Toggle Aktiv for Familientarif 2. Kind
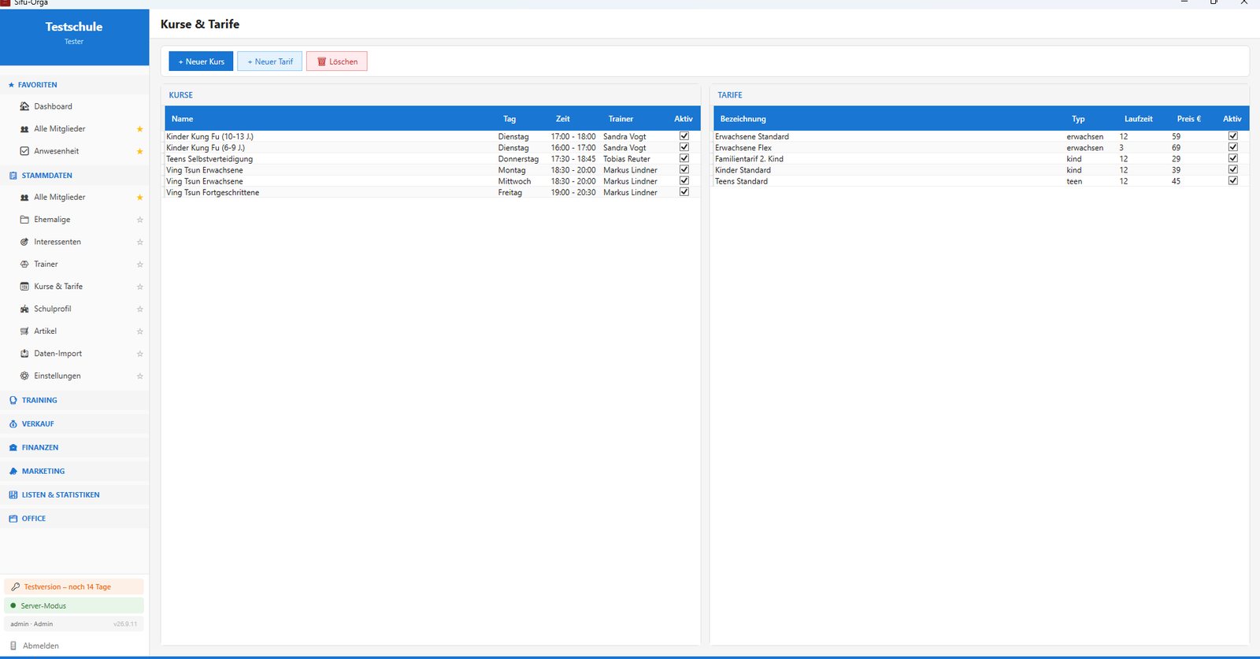Viewport: 1260px width, 659px height. point(1233,158)
